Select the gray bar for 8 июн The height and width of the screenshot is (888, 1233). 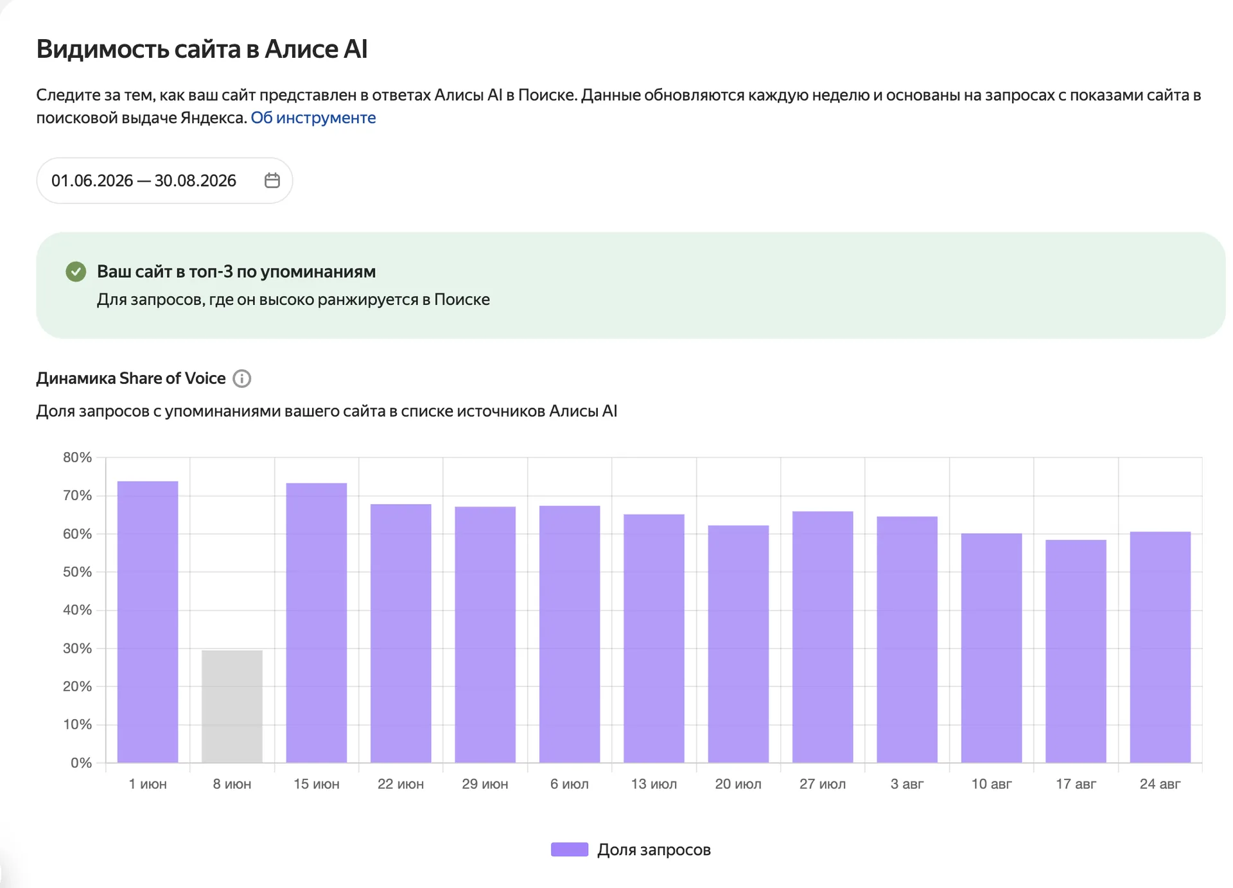[232, 706]
